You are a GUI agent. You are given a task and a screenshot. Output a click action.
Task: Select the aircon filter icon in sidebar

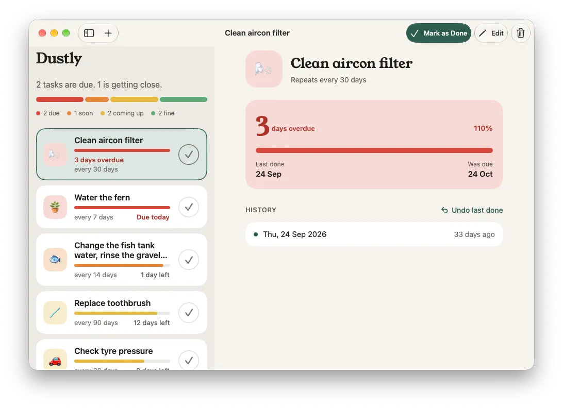[x=55, y=155]
